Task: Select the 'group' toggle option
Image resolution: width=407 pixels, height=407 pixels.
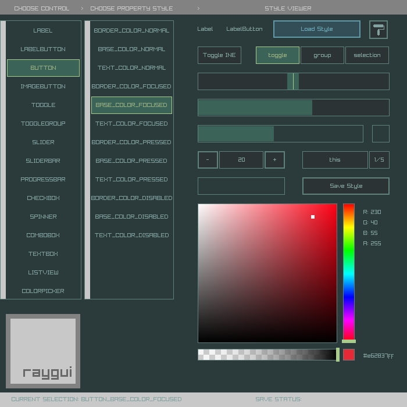Action: (x=322, y=55)
